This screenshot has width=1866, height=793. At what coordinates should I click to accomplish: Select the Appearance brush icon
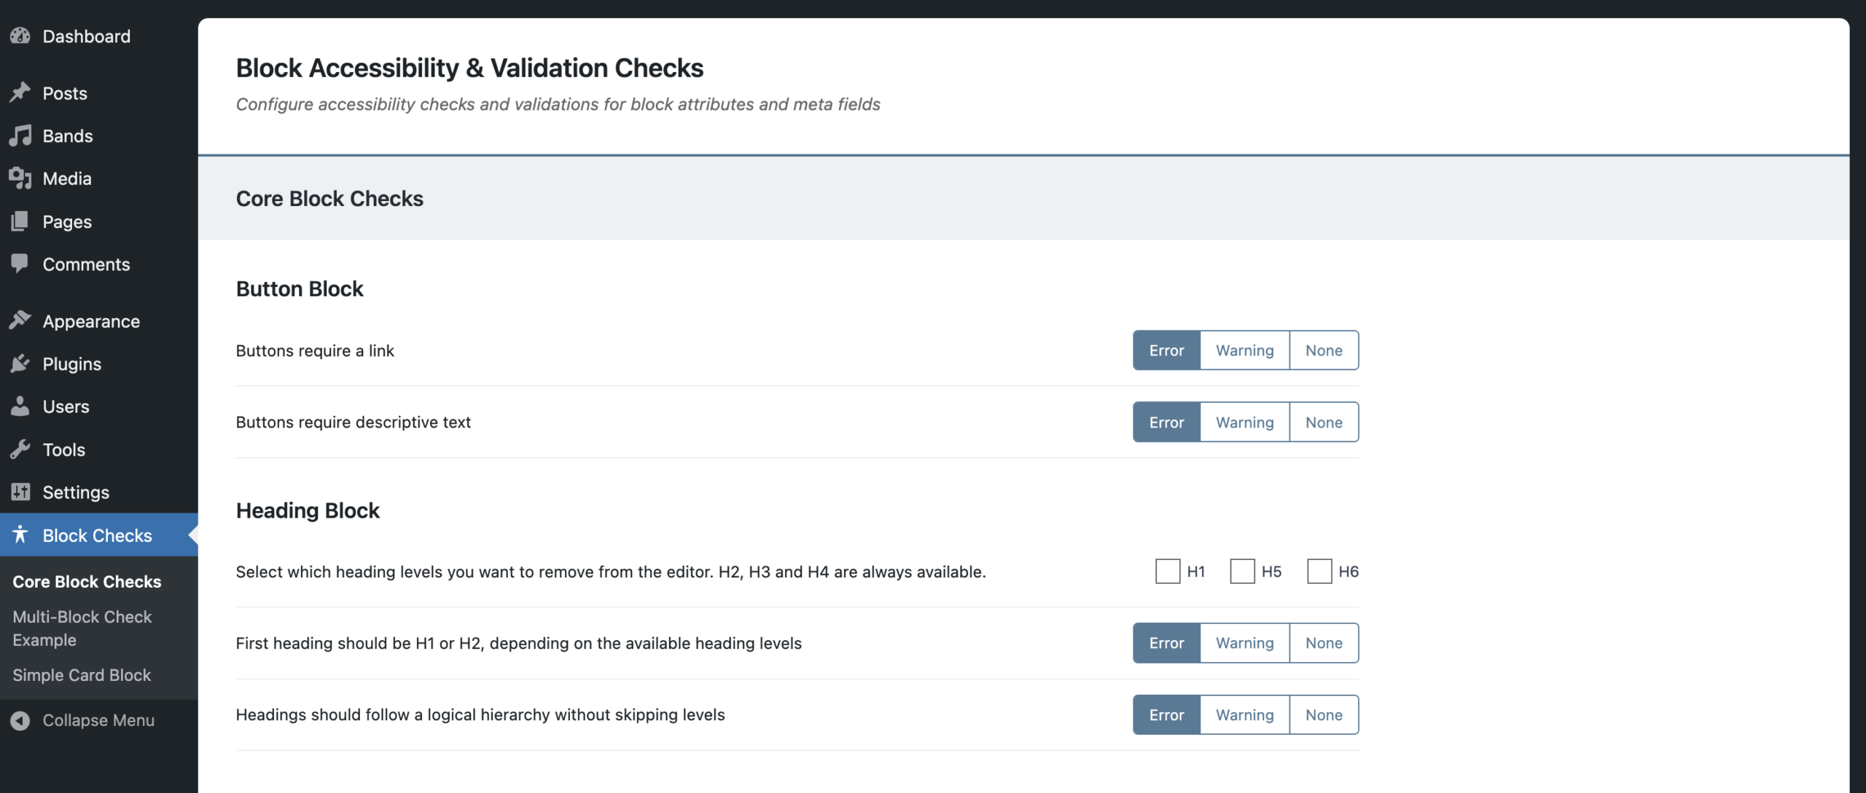21,320
